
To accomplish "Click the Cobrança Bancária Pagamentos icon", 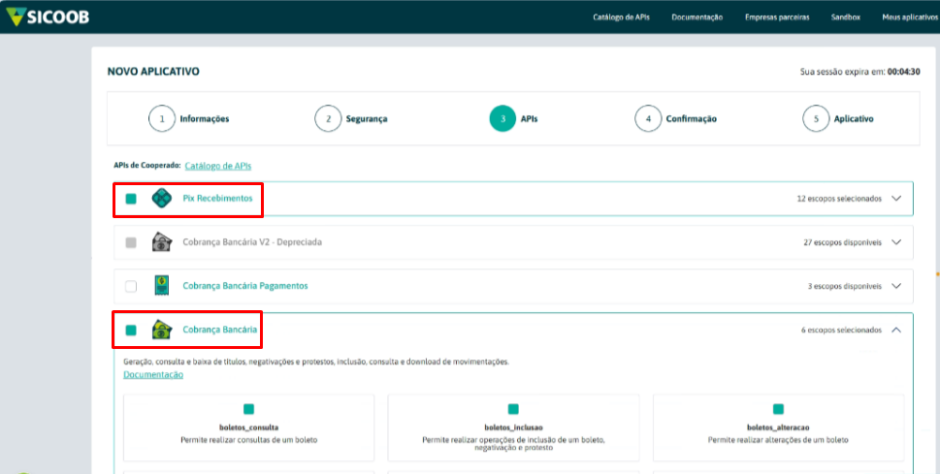I will click(x=162, y=286).
